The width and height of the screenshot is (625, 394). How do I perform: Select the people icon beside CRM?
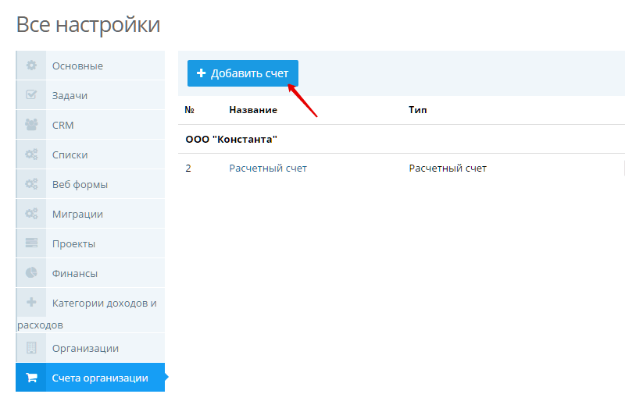pos(31,125)
